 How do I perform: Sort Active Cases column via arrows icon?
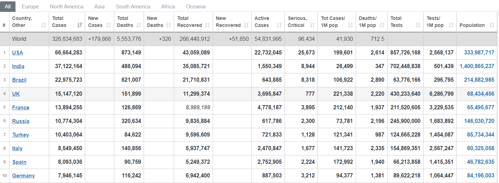pos(279,25)
